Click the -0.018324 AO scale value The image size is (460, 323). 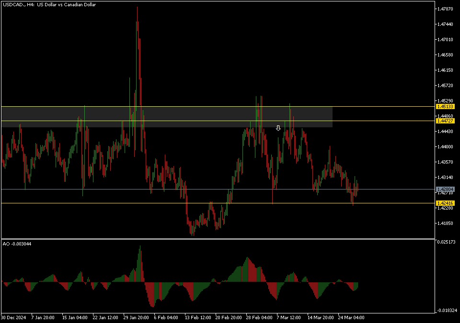coord(446,311)
